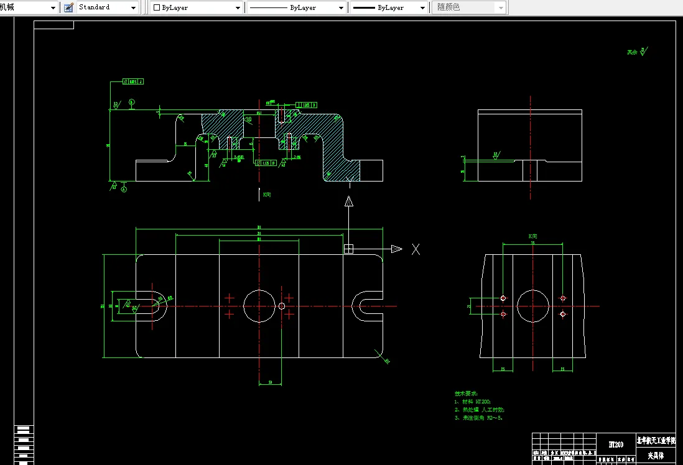Screen dimensions: 683x465
Task: Click the white color box beside the first ByLayer
Action: (x=157, y=7)
